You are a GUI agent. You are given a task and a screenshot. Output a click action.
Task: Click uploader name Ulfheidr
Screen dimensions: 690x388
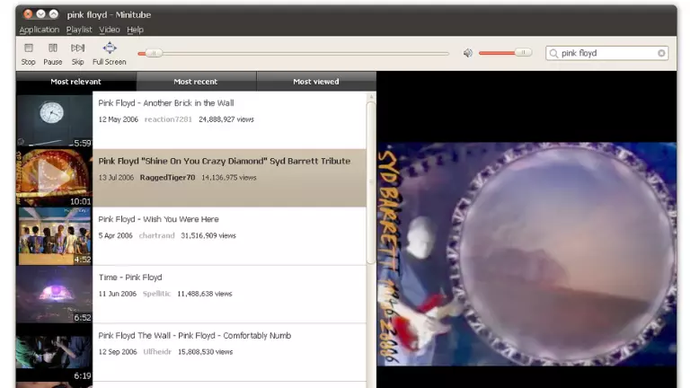click(157, 352)
